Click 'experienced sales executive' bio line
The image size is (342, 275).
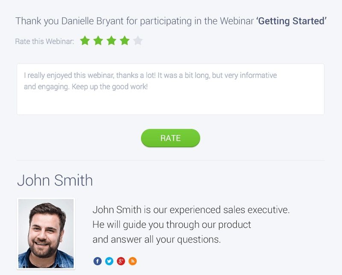point(191,210)
